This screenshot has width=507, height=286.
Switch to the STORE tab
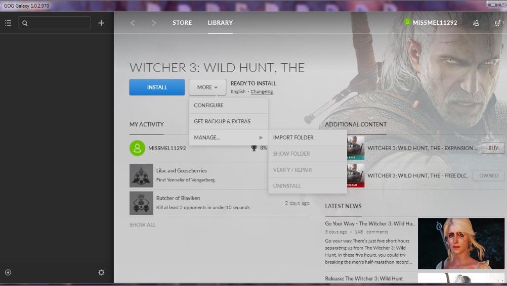pyautogui.click(x=182, y=23)
